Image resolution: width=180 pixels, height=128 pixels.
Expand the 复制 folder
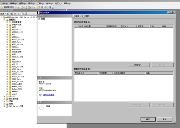tap(4, 101)
